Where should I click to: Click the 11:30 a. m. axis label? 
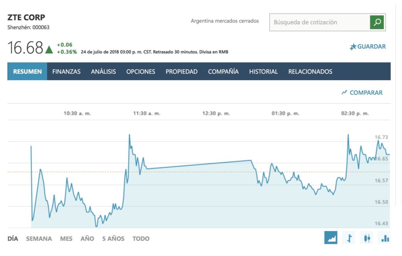click(147, 113)
